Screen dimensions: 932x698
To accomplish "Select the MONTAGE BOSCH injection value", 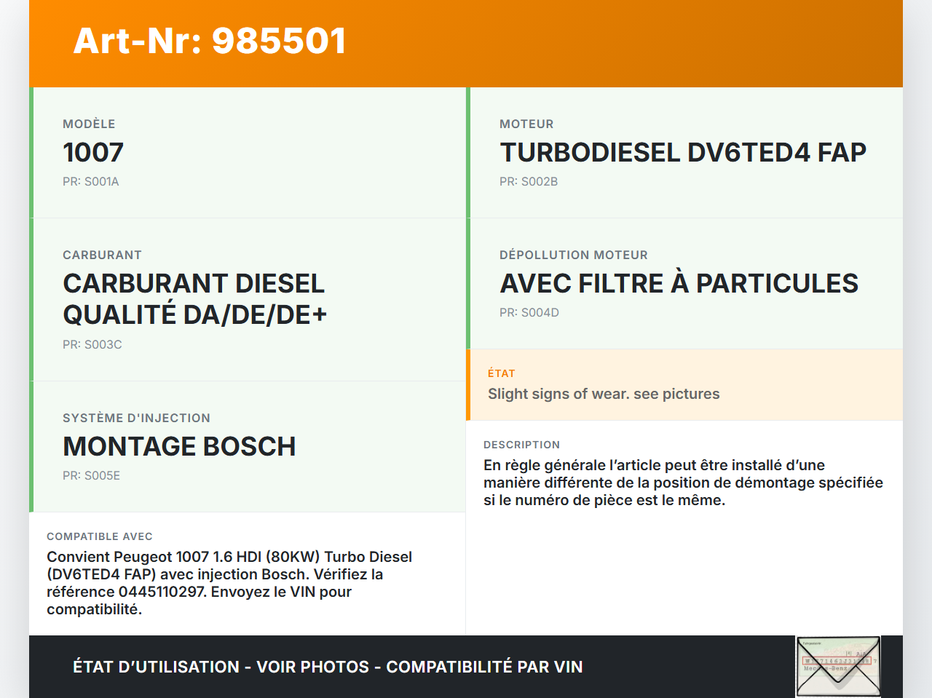I will 179,447.
